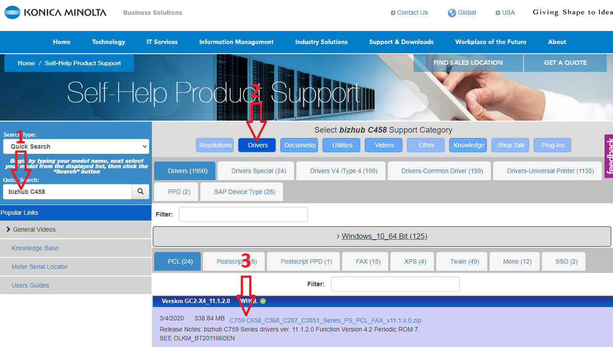Open the Home navigation menu

(62, 42)
